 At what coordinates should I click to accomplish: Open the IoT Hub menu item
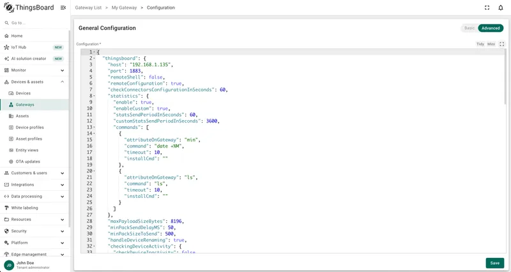pos(34,47)
